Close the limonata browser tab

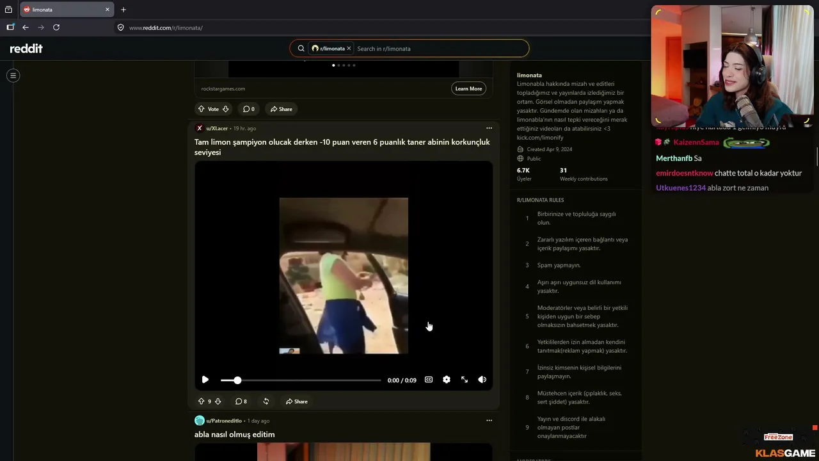107,10
